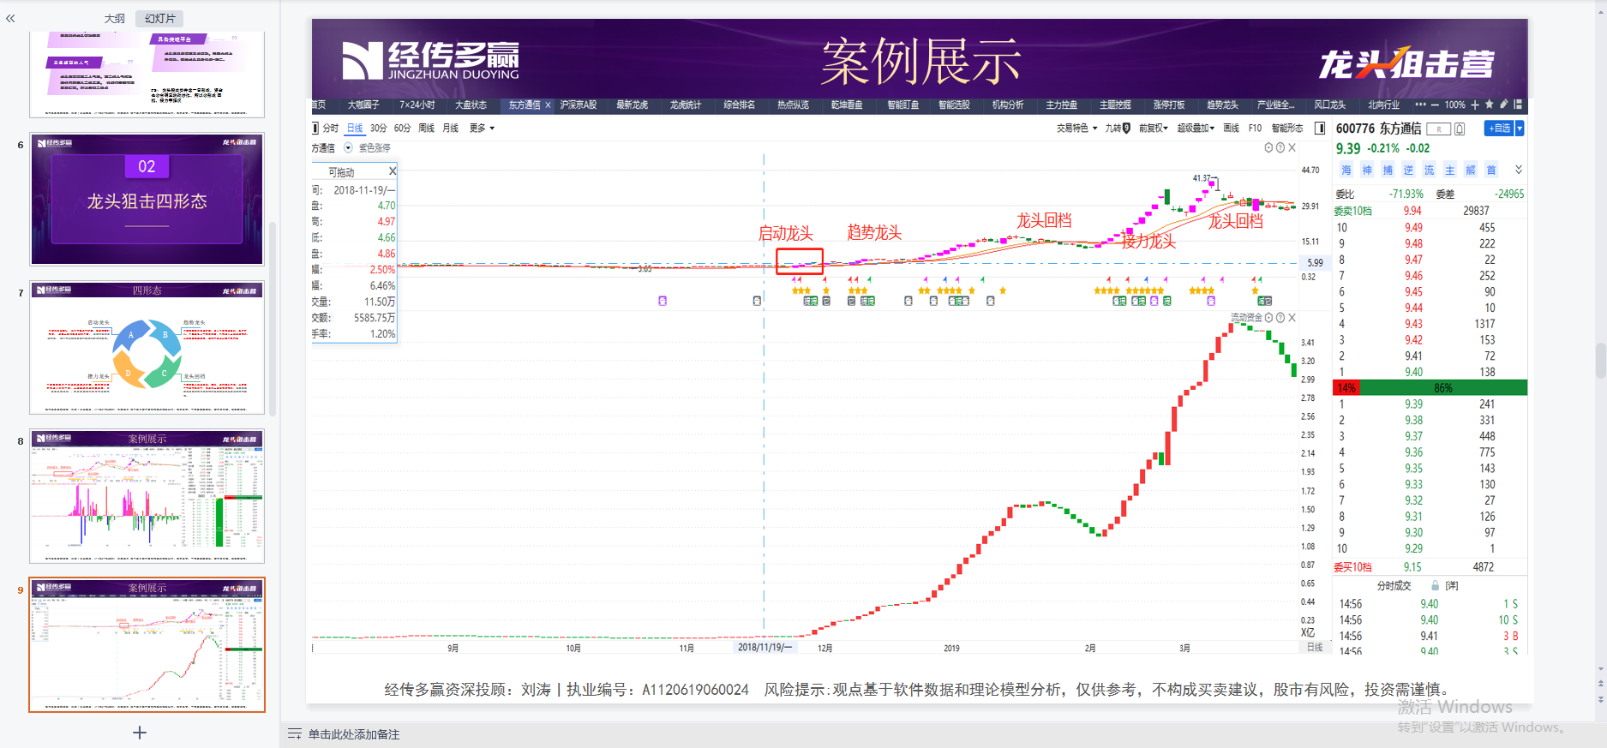Select the 30分 chart period
The image size is (1607, 748).
(x=378, y=129)
